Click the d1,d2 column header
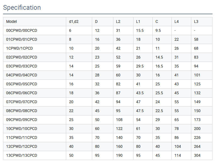Image resolution: width=215 pixels, height=162 pixels. click(74, 21)
